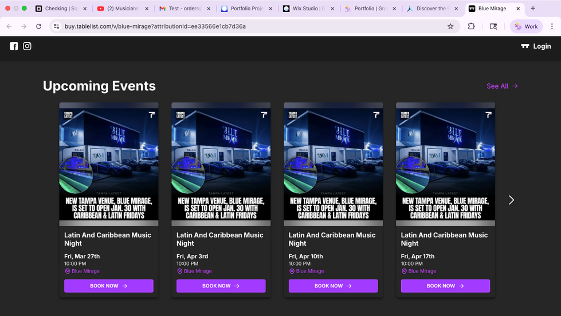Click Blue Mirage venue link under Apr 17th

[419, 271]
